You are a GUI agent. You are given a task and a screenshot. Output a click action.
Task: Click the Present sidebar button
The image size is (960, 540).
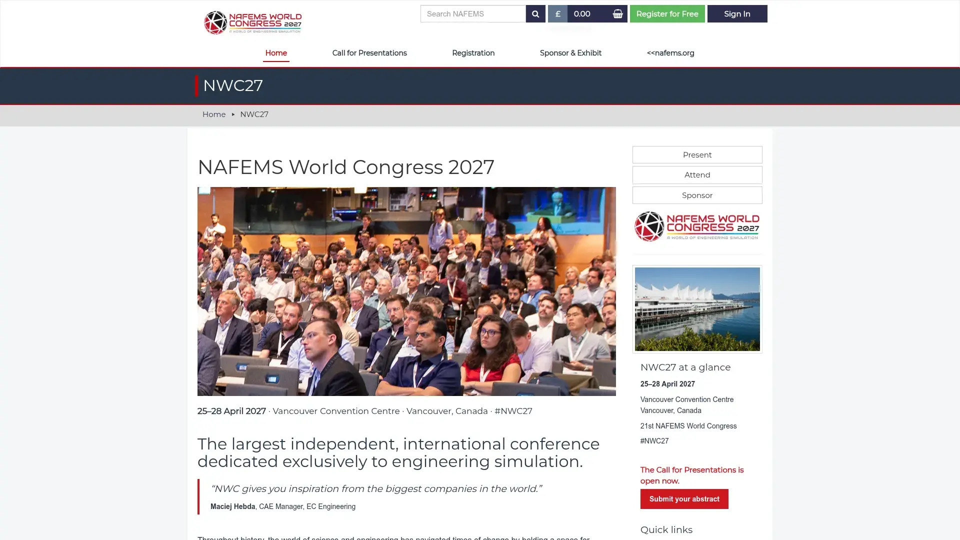[x=697, y=155]
